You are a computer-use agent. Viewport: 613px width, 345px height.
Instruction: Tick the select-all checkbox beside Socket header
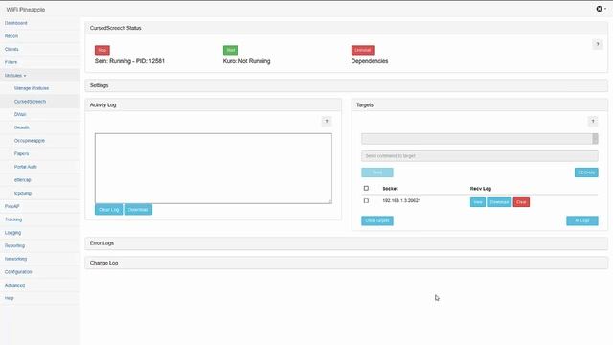pyautogui.click(x=366, y=188)
